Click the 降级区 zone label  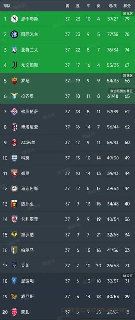tap(128, 275)
